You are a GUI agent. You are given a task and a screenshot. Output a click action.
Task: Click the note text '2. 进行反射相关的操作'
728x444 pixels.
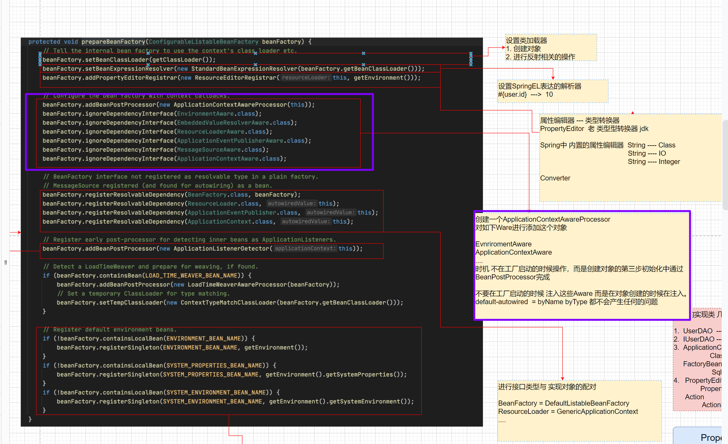click(x=541, y=57)
